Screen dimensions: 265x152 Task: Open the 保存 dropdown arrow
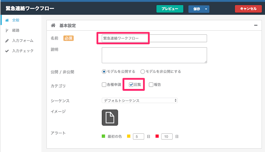[x=206, y=9]
